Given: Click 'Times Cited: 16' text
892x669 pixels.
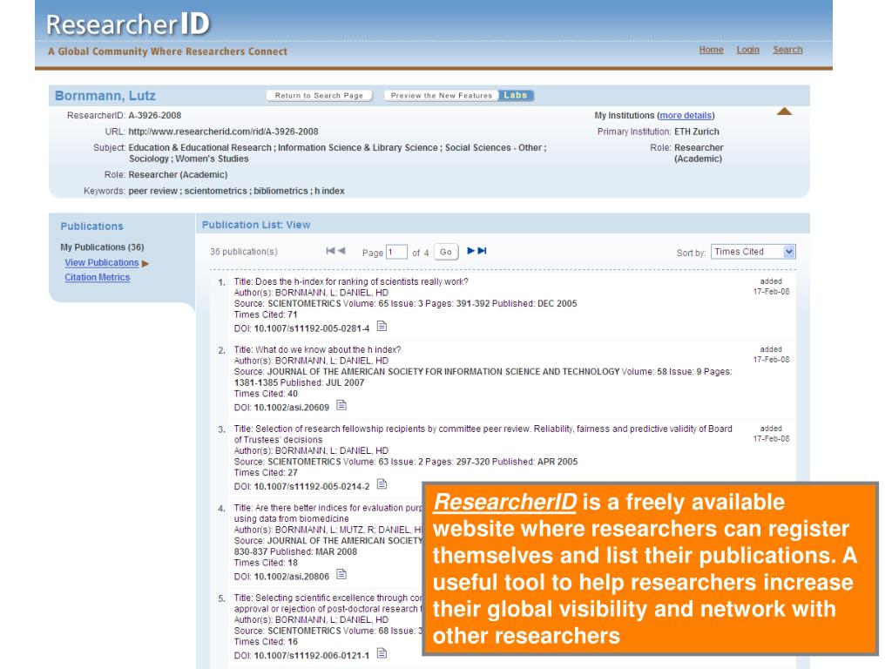Looking at the screenshot, I should (266, 642).
